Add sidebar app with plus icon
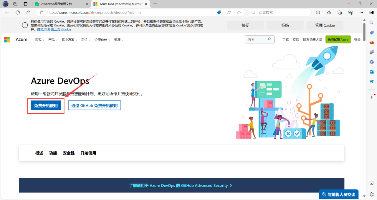Viewport: 377px width, 200px height. point(372,97)
